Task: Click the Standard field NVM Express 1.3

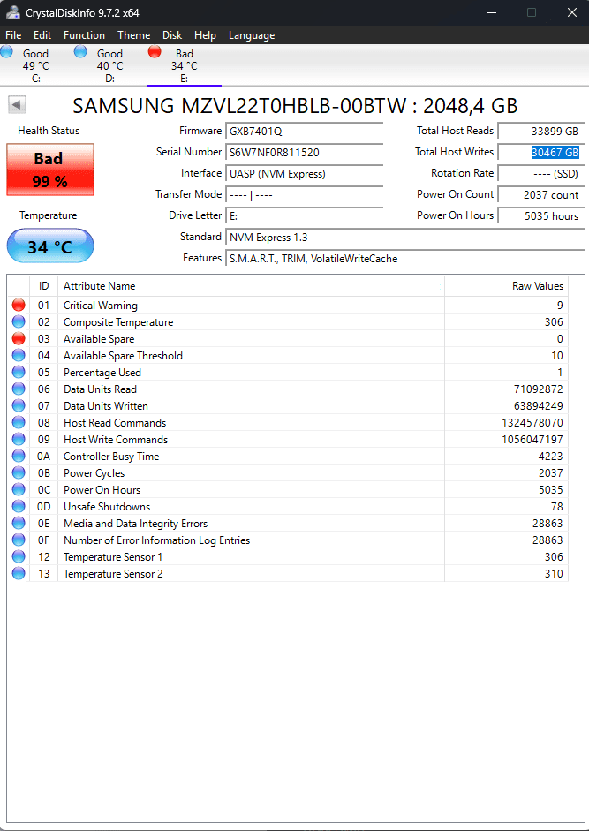Action: click(405, 238)
